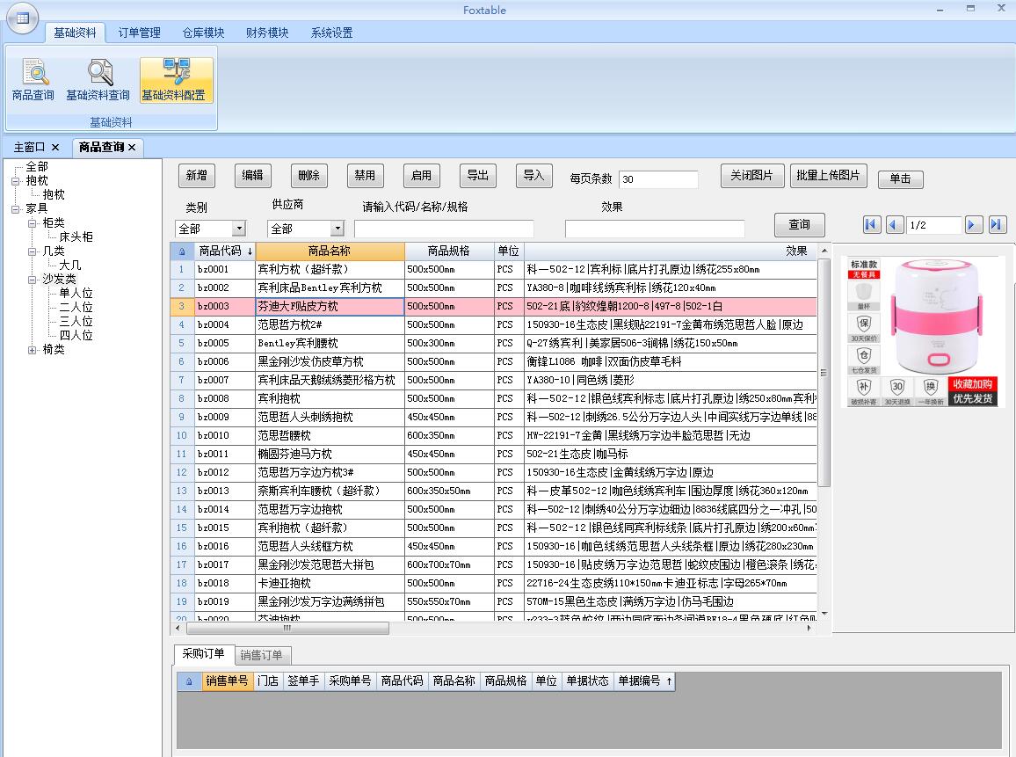1016x757 pixels.
Task: Jump to the last page arrow
Action: click(997, 225)
